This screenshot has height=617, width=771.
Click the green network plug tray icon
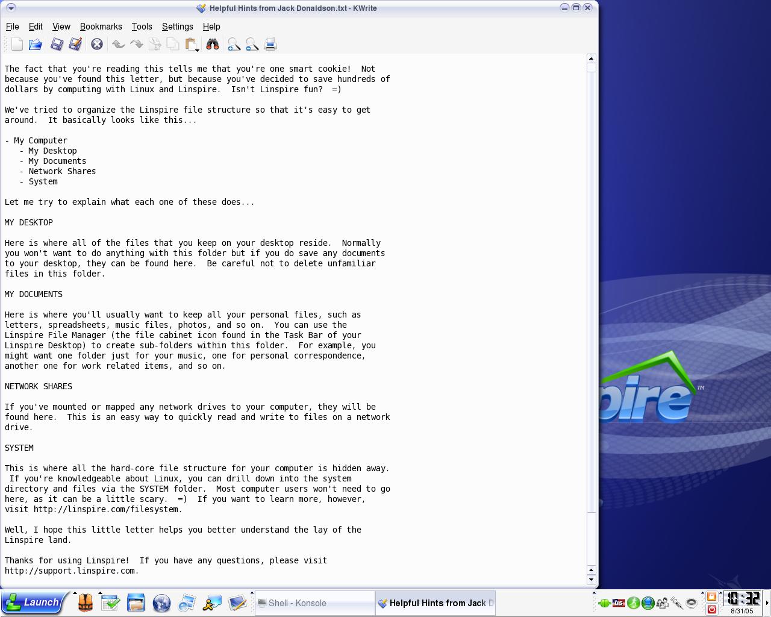[604, 603]
